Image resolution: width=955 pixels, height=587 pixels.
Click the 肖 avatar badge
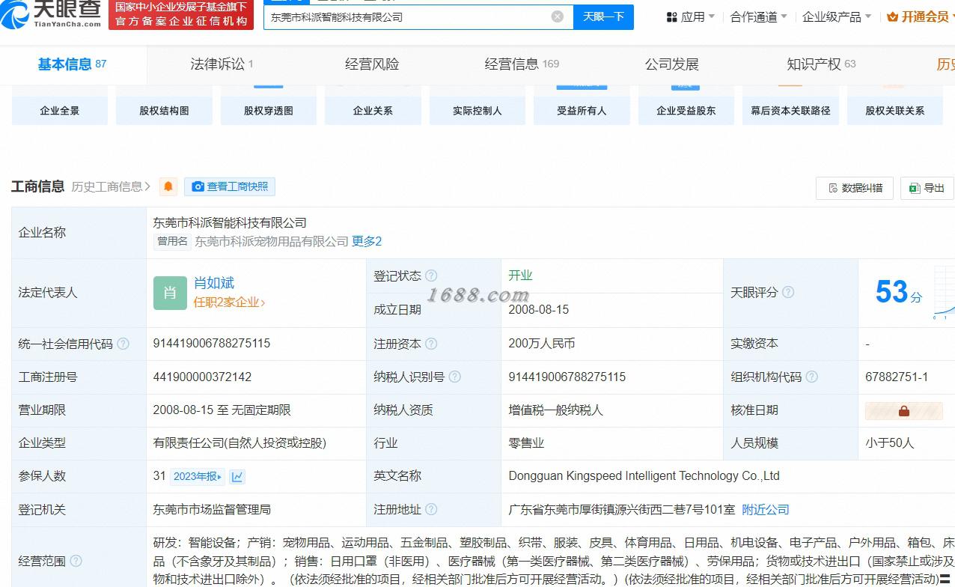170,293
